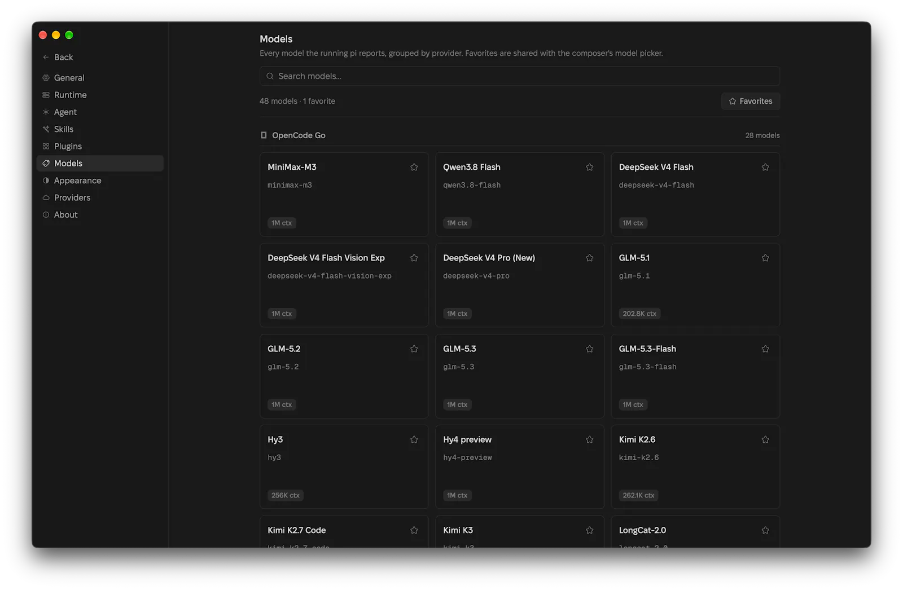Click the search magnifier icon
This screenshot has width=903, height=590.
pyautogui.click(x=270, y=76)
